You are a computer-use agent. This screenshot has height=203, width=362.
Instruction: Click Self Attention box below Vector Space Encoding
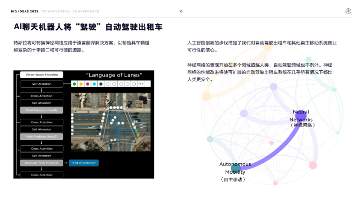coord(42,84)
